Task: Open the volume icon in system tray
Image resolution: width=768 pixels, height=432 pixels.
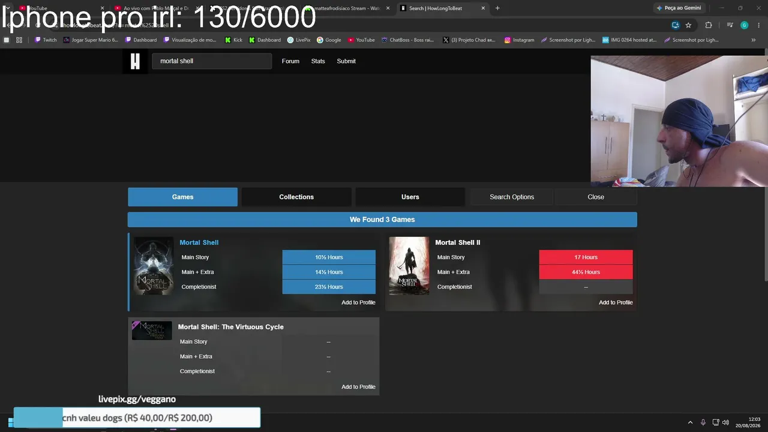Action: [725, 422]
